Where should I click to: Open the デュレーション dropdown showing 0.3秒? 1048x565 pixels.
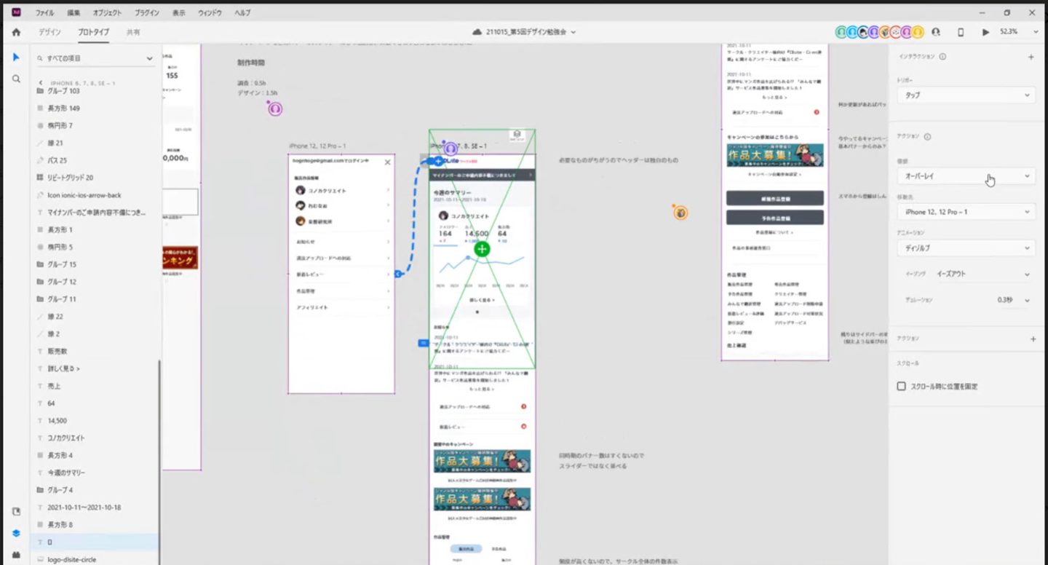1014,300
